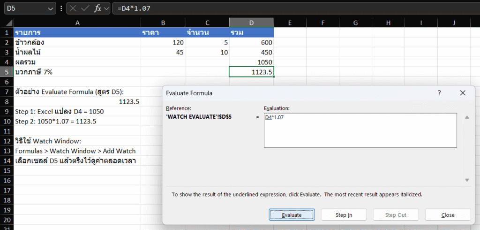Click cell ตัวอย่าง Evaluate Formula (สูตร D5):
Image resolution: width=480 pixels, height=230 pixels.
click(x=77, y=92)
